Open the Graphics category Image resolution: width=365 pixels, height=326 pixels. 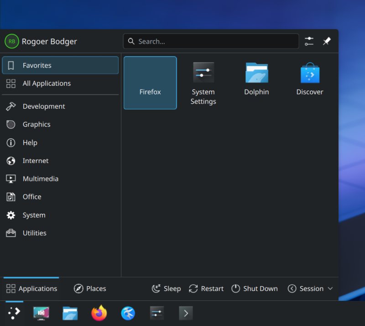coord(36,124)
